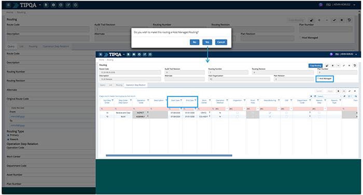Toggle Inspection checkbox in Receive and Clear row
This screenshot has width=363, height=195.
point(238,113)
